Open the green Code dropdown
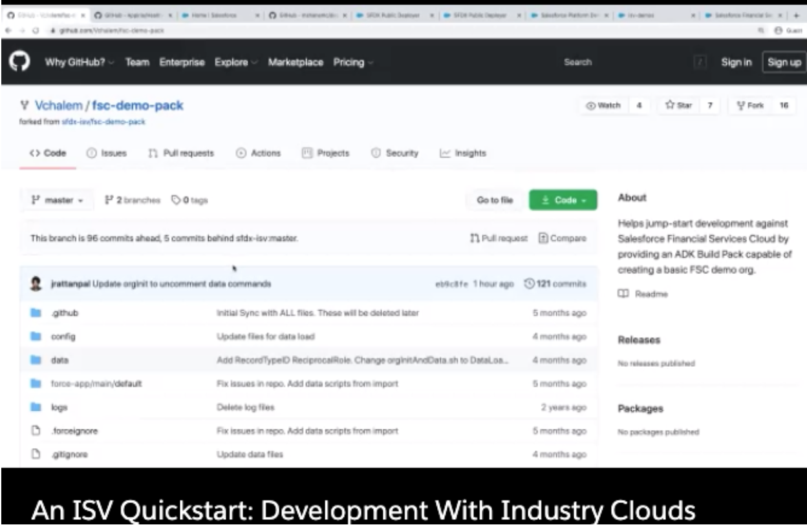The image size is (807, 527). (563, 200)
